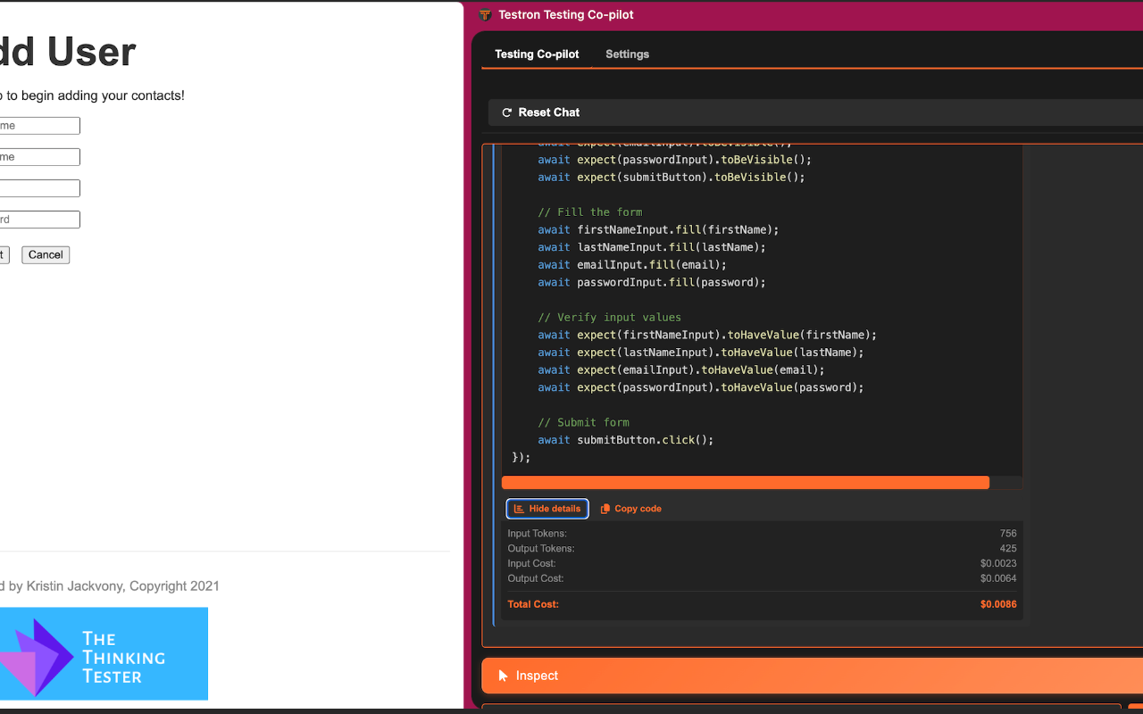Click into the Password input field
1143x714 pixels.
(x=39, y=220)
